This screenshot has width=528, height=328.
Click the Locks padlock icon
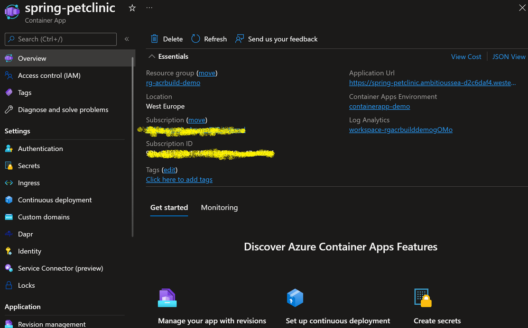(9, 285)
